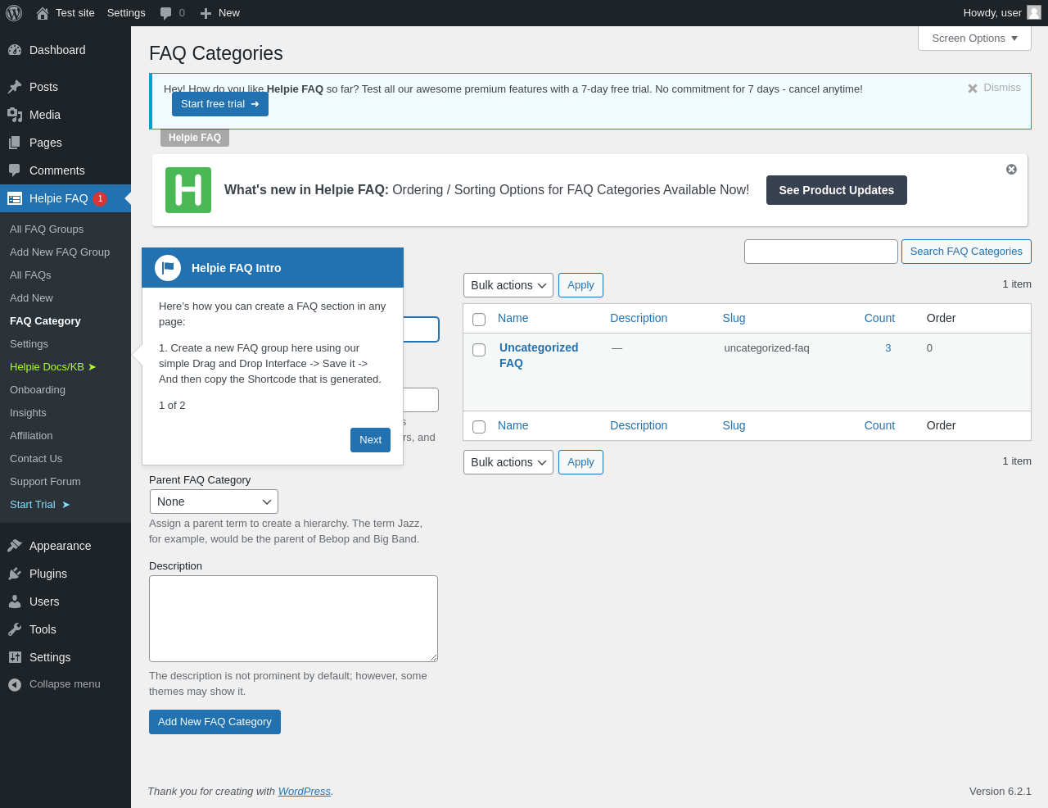Click the Settings sliders icon in sidebar
Viewport: 1048px width, 808px height.
15,657
